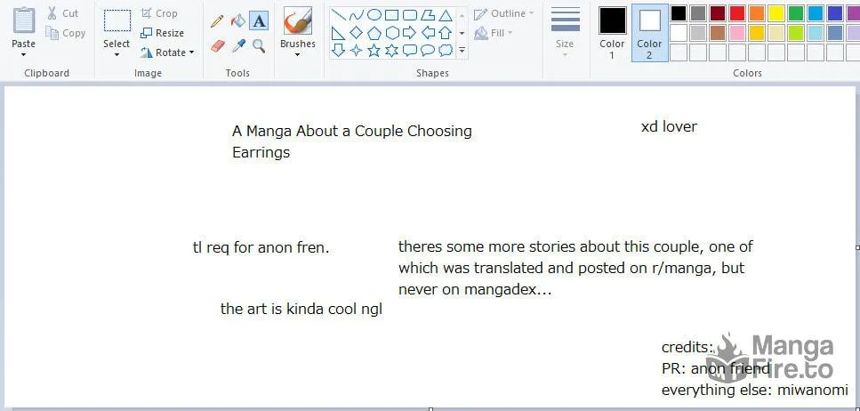Choose the Oval callout shape
Viewport: 860px width, 411px height.
coord(428,51)
